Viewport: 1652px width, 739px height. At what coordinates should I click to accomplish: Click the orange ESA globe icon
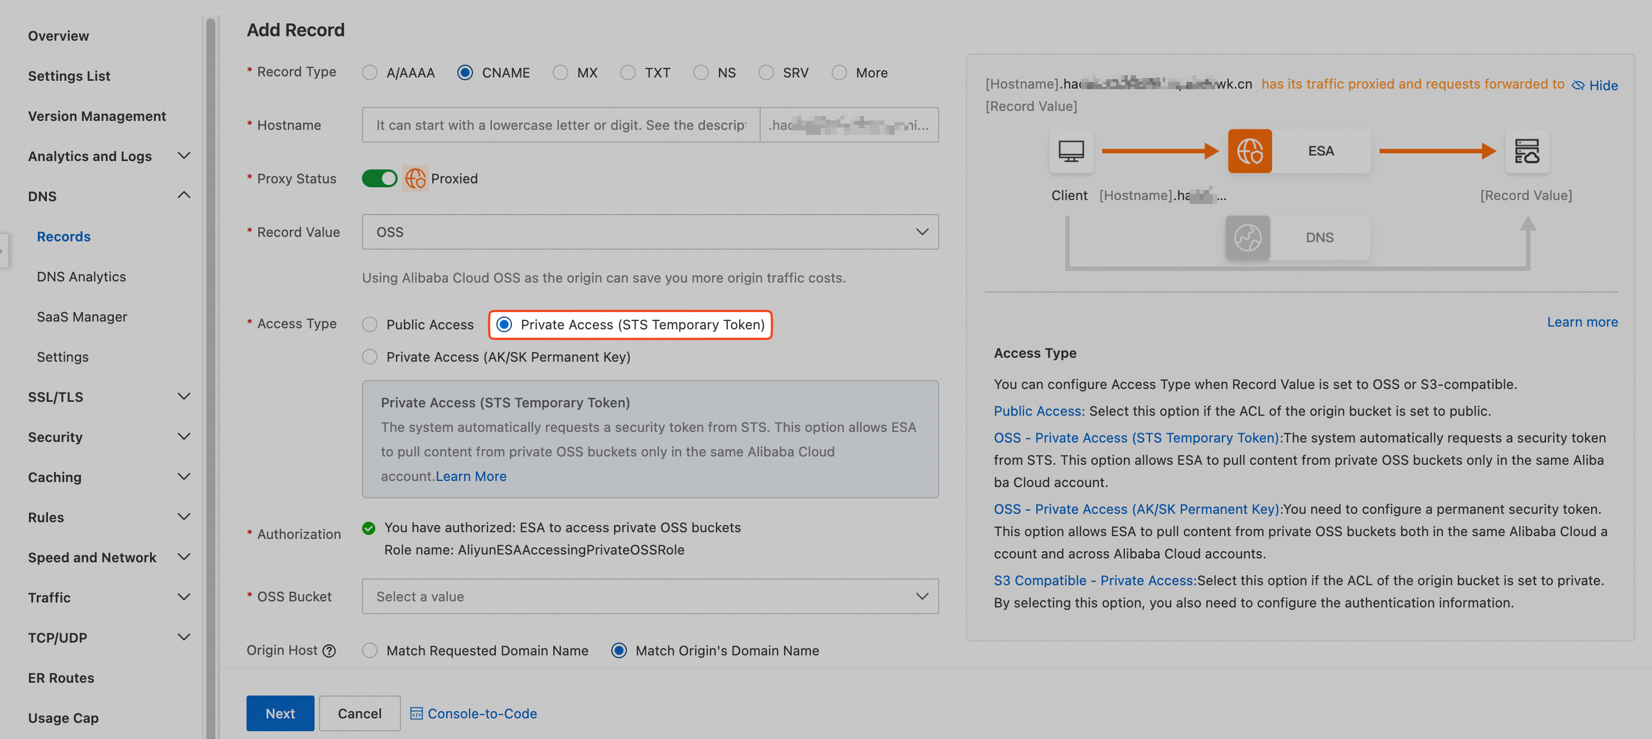click(x=1249, y=151)
